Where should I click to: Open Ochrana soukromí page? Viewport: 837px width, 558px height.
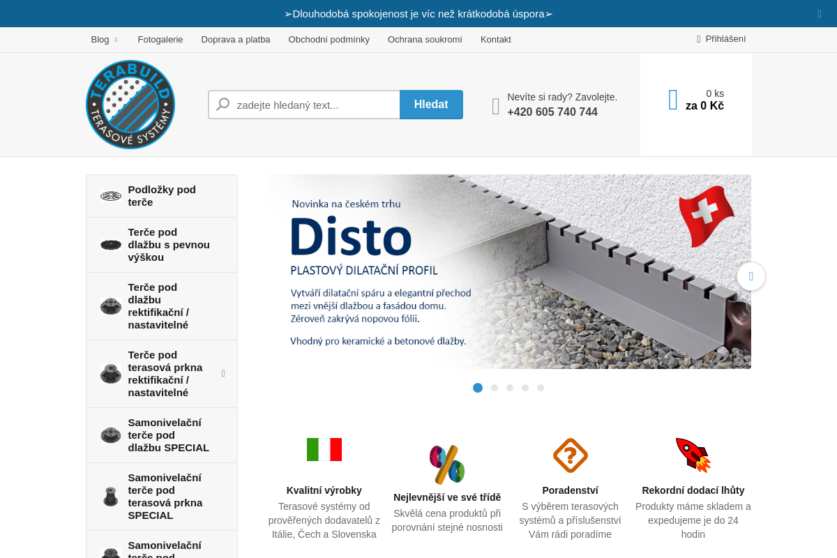click(425, 40)
